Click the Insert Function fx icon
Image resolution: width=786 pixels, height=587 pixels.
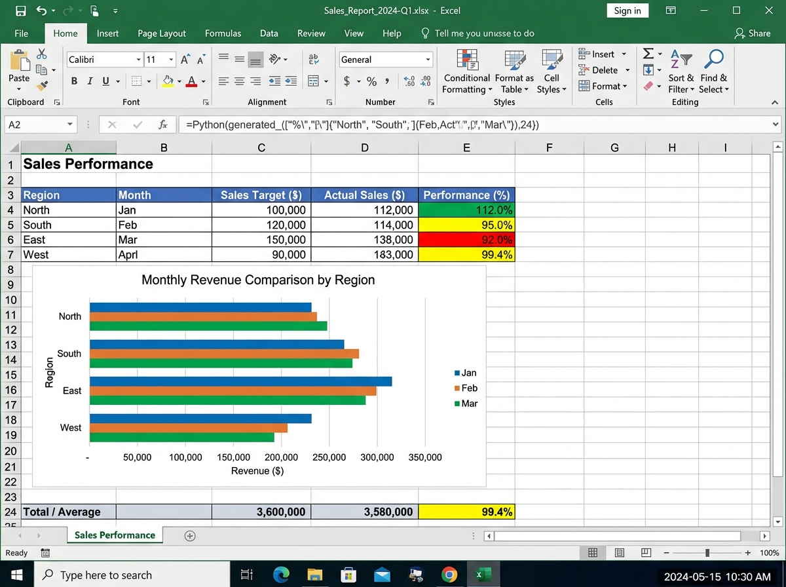(163, 124)
